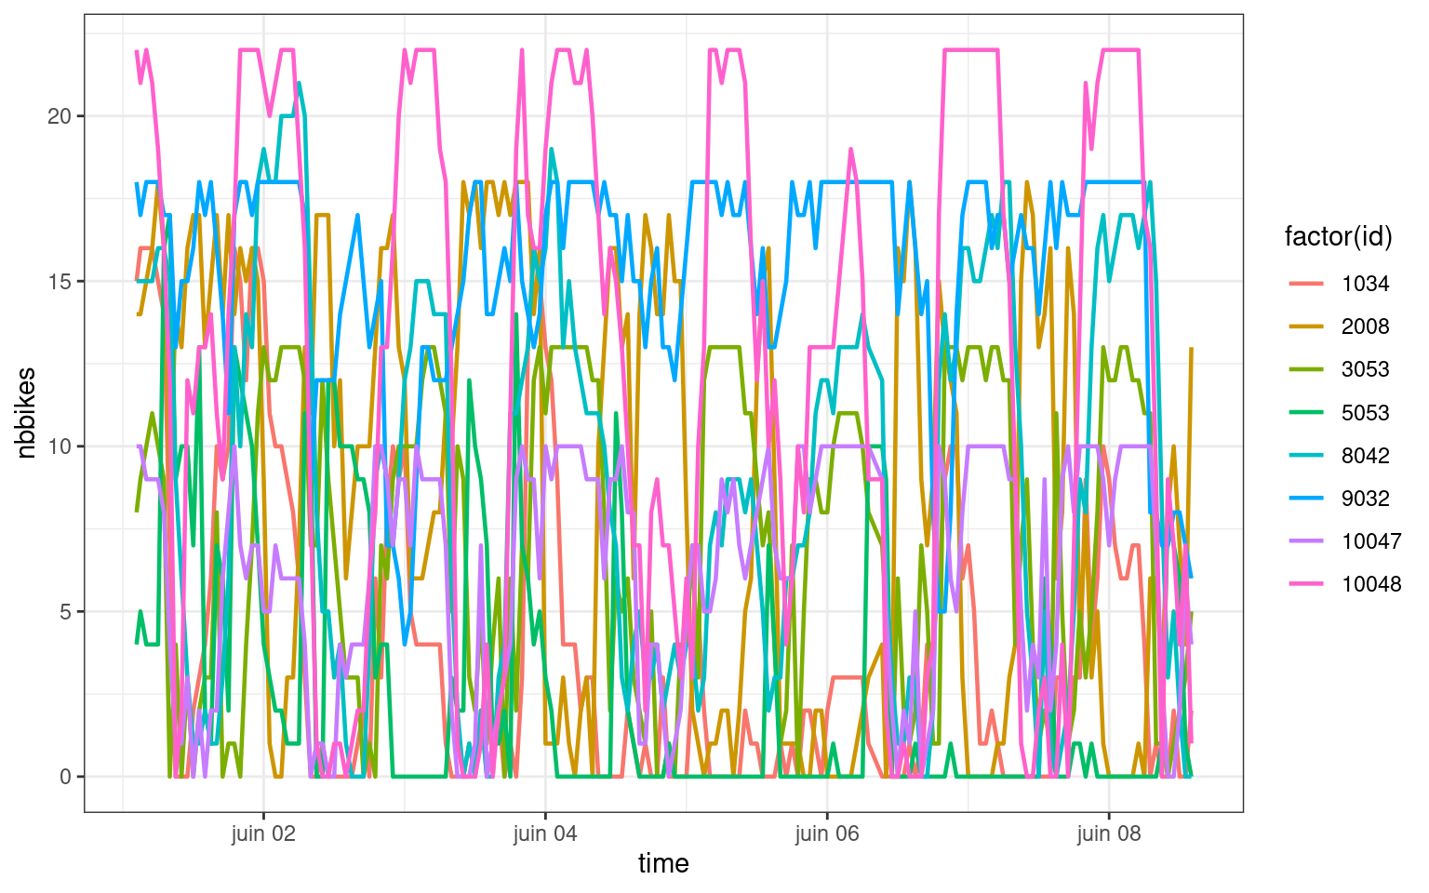
Task: Select the 9032 legend text label
Action: pos(1365,499)
